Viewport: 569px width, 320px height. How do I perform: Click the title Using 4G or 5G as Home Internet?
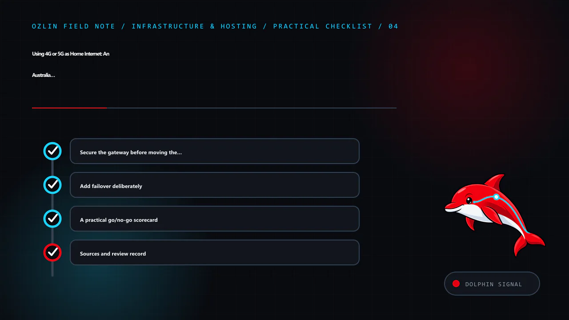pos(71,54)
